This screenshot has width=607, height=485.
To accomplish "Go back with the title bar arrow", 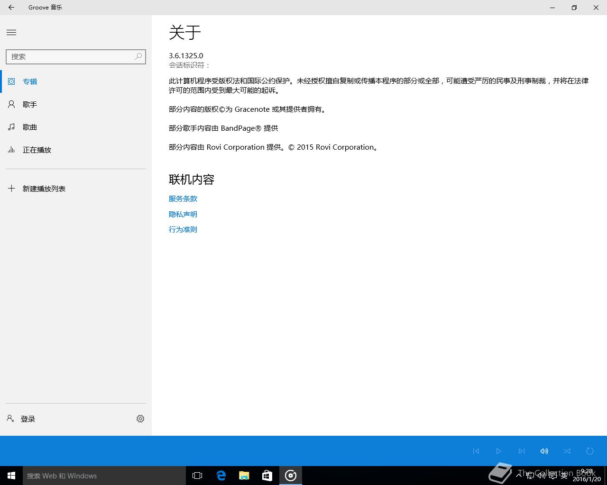I will click(11, 7).
